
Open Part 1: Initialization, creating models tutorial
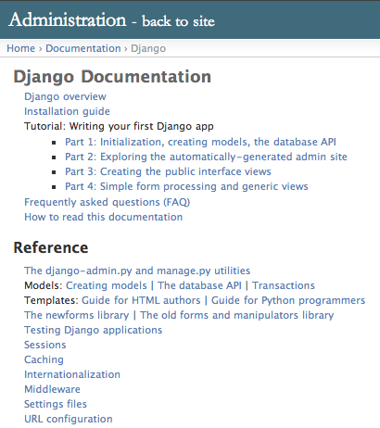coord(200,142)
